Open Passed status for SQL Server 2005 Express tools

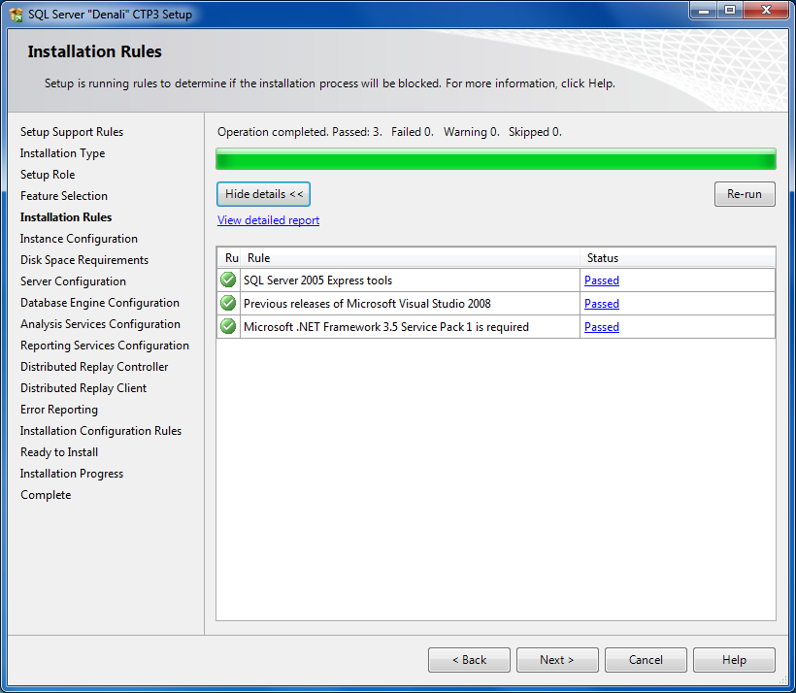(602, 280)
